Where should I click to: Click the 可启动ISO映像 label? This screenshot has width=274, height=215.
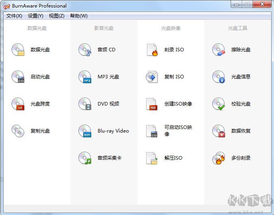(x=178, y=131)
